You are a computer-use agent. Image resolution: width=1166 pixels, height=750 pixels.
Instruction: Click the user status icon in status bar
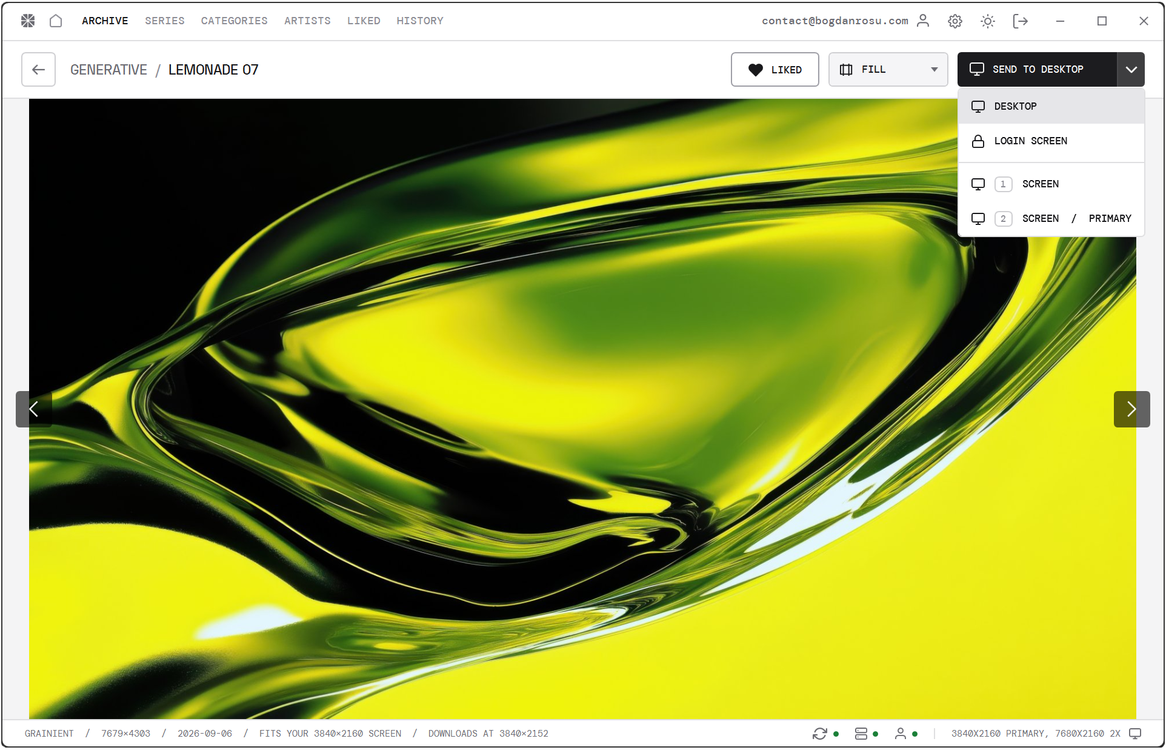(x=901, y=734)
